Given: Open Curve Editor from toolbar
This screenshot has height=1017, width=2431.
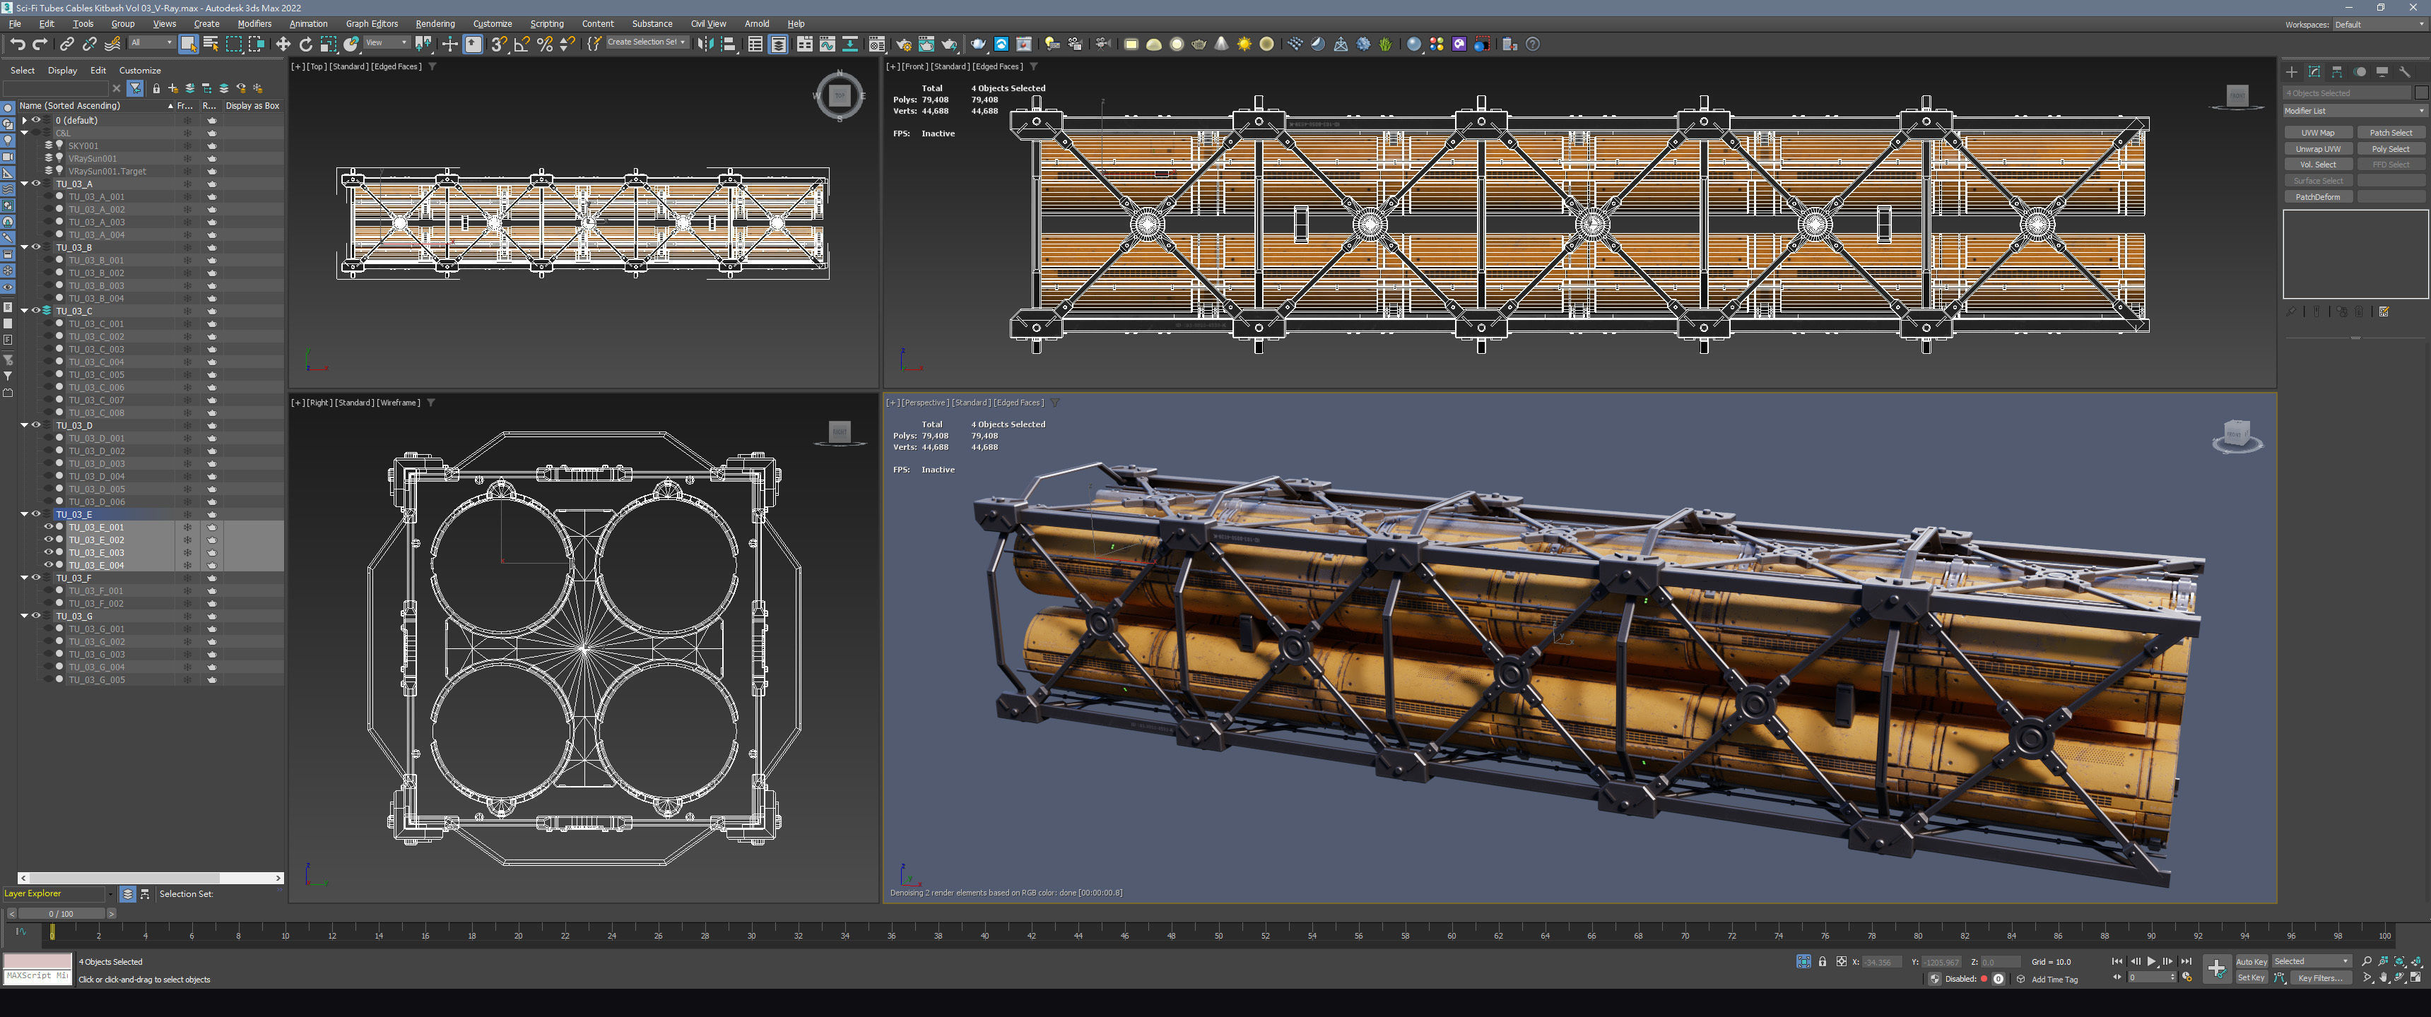Looking at the screenshot, I should pos(827,44).
